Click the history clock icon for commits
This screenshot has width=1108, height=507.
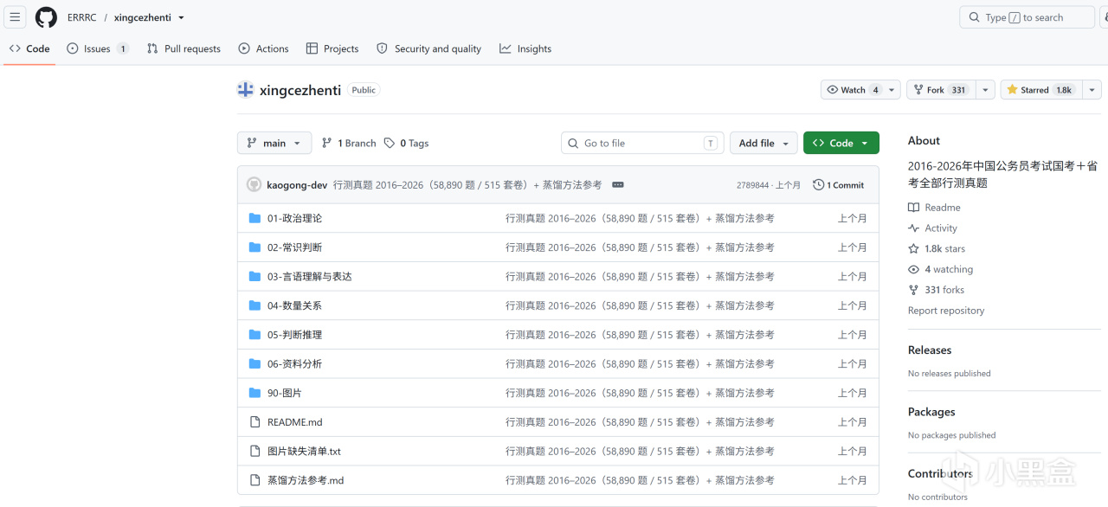[818, 185]
